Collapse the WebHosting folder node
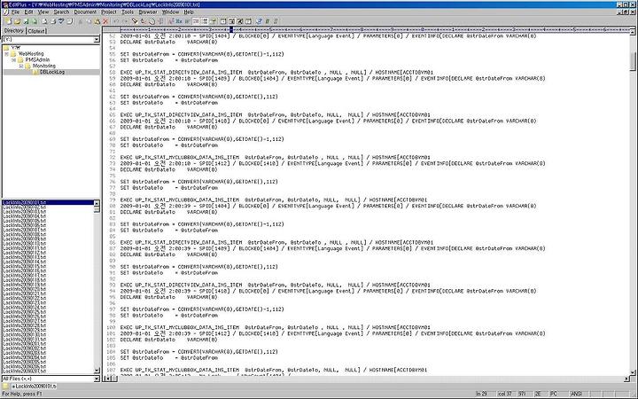This screenshot has height=399, width=638. click(x=6, y=54)
